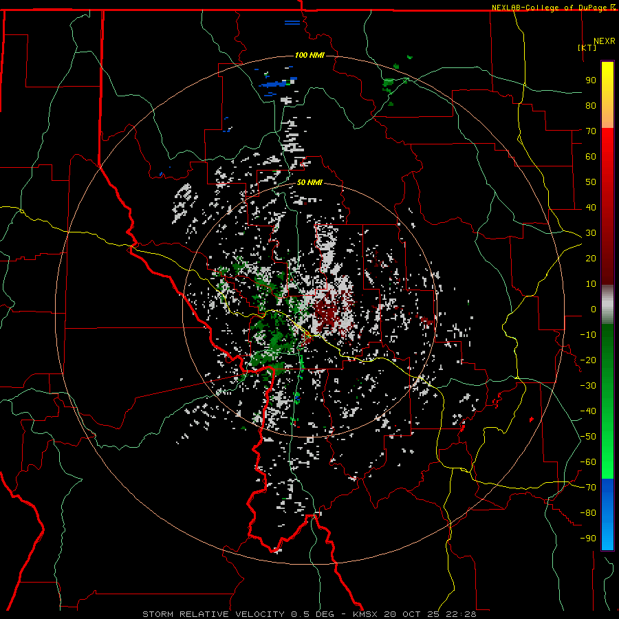Click the NEXLAB-College of DuPage credit text

[550, 8]
